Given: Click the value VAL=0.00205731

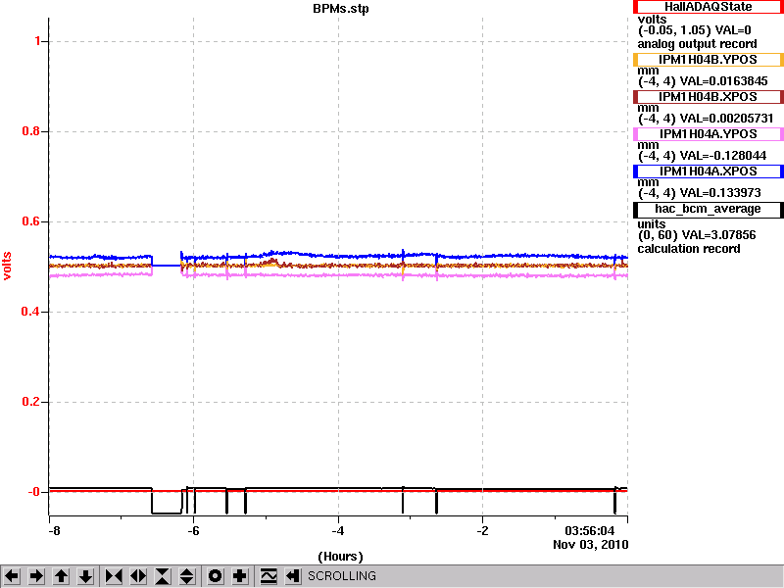Looking at the screenshot, I should pyautogui.click(x=727, y=119).
